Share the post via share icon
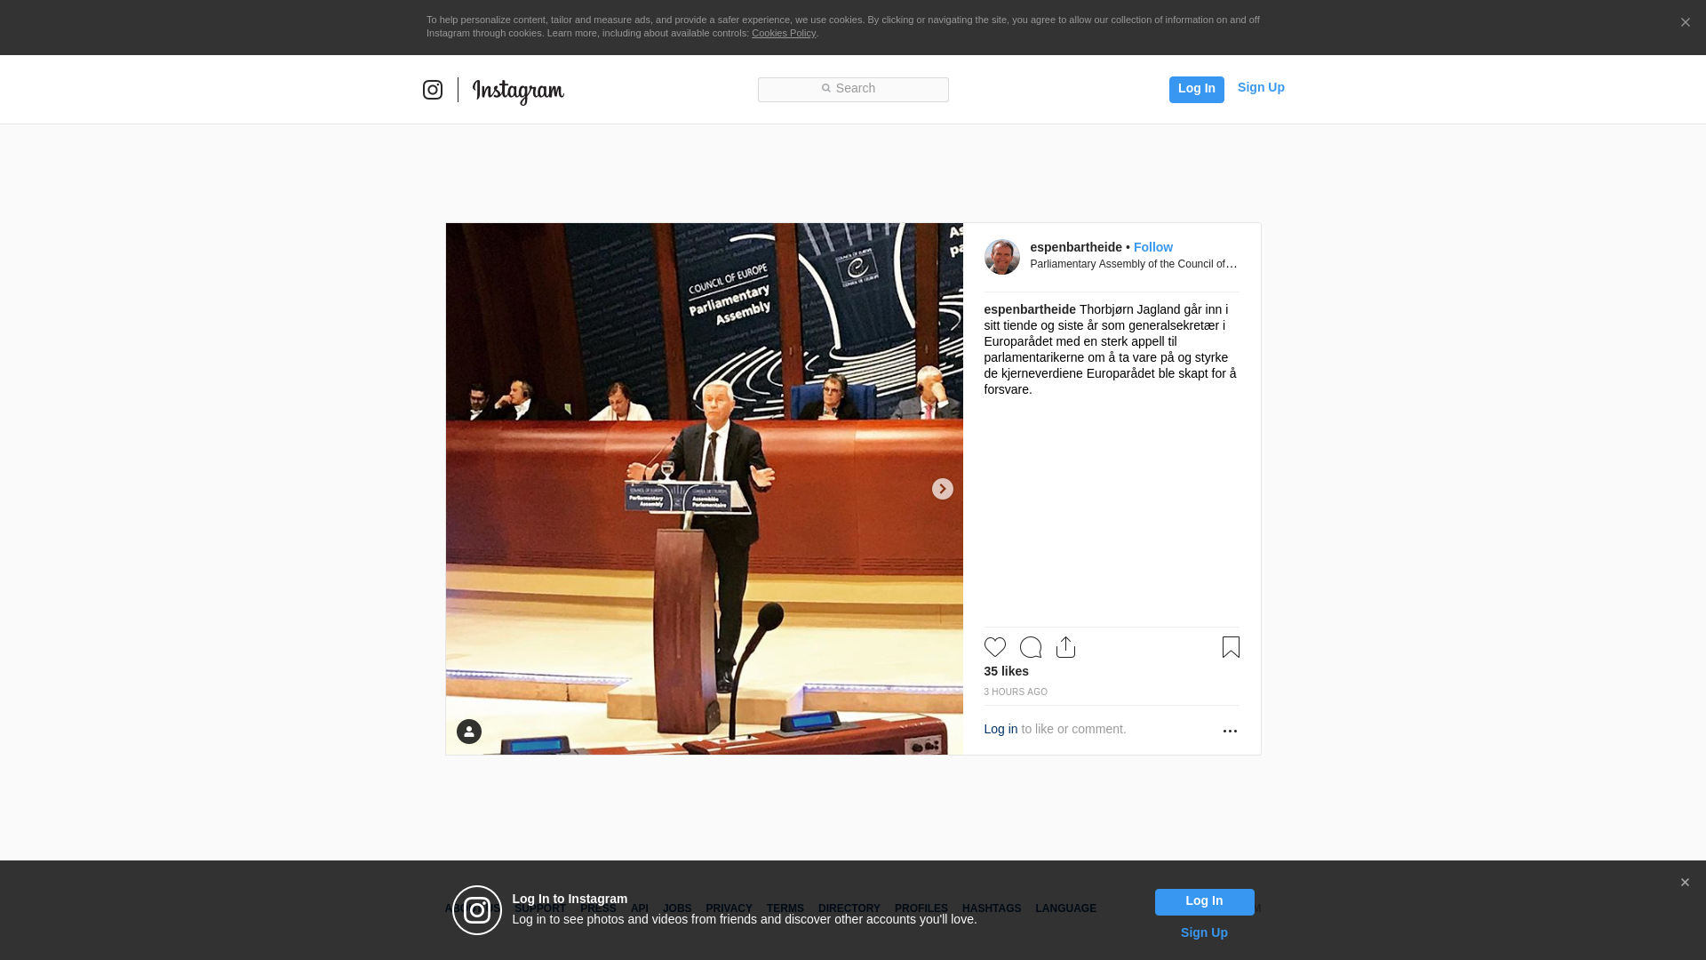Screen dimensions: 1706x960 1065,647
